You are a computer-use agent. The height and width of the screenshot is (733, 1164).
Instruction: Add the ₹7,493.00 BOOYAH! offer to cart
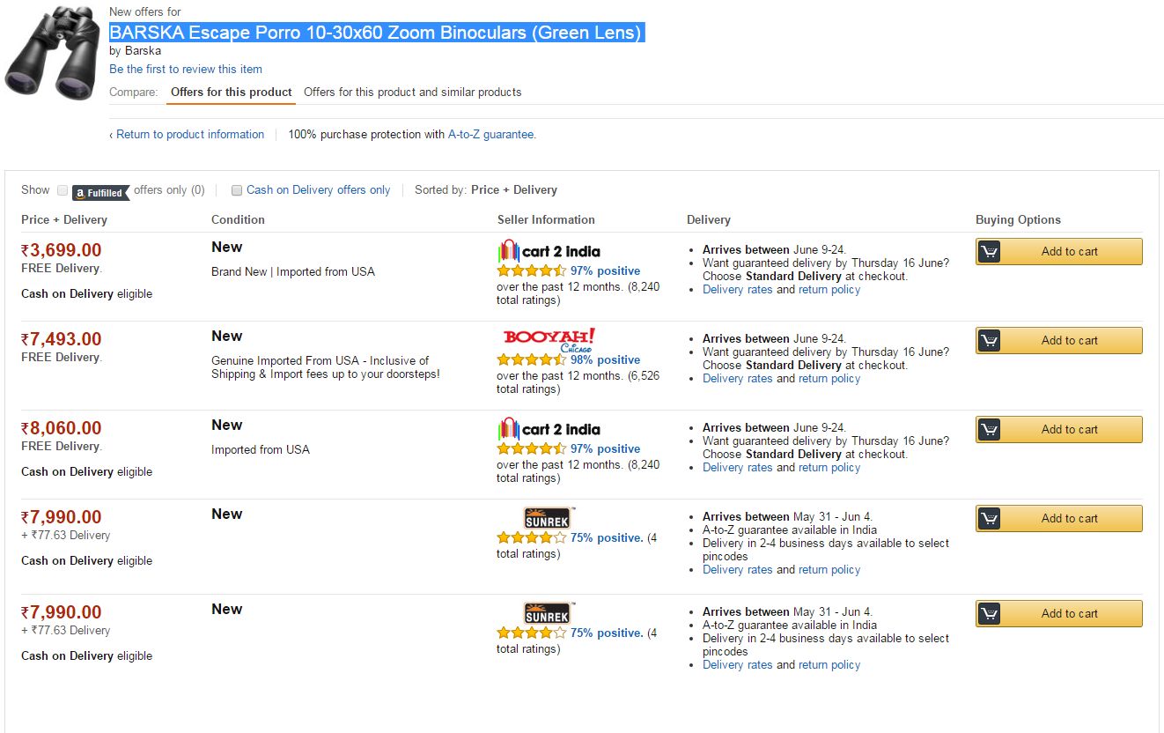[1058, 340]
